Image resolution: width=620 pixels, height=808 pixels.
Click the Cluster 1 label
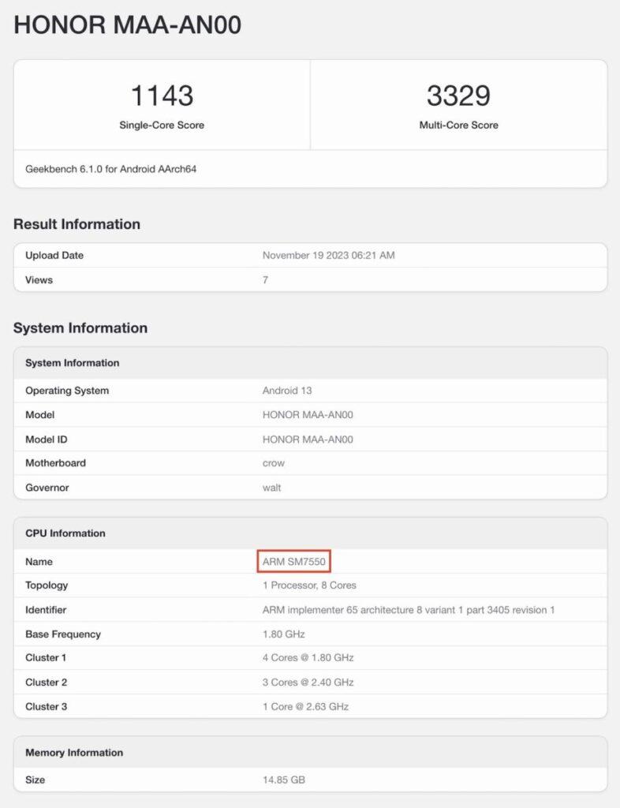(46, 658)
